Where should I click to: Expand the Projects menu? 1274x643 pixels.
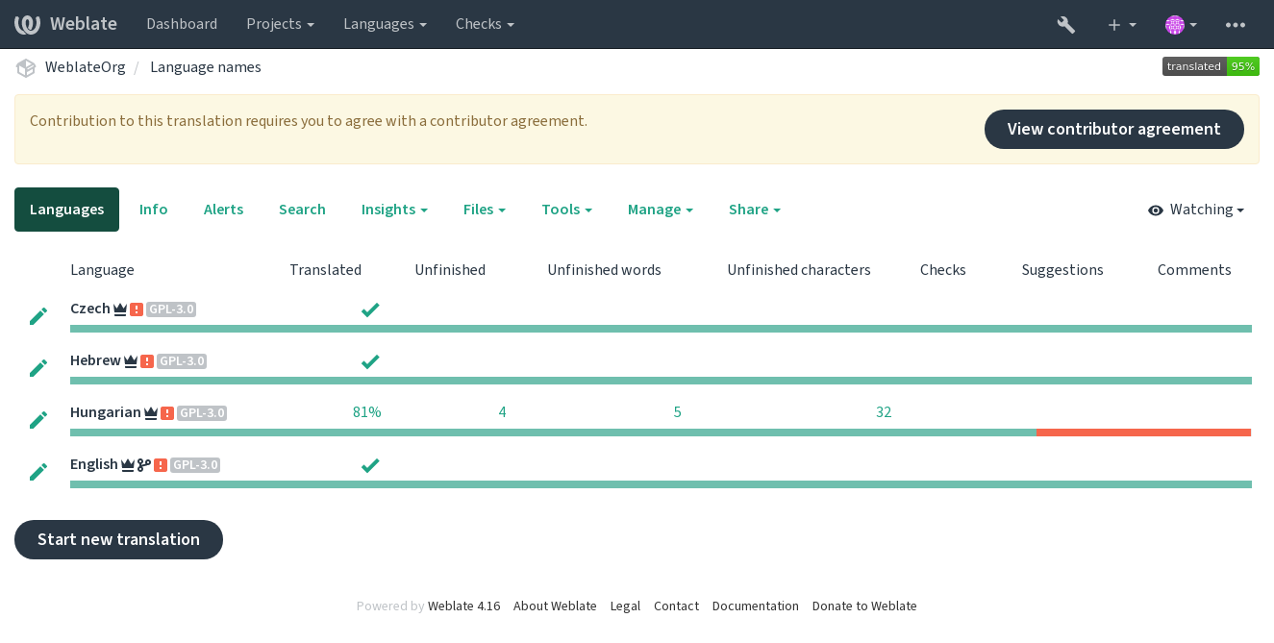[x=280, y=24]
